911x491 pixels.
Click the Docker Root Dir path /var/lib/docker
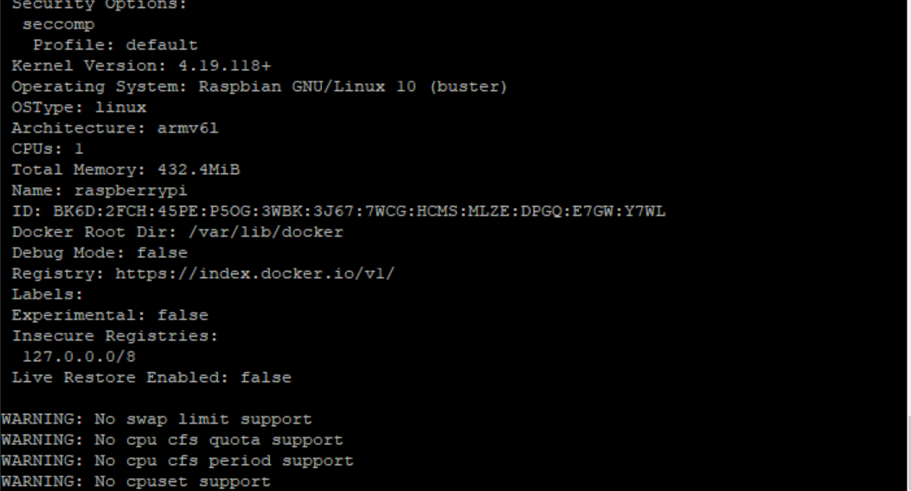[x=266, y=232]
